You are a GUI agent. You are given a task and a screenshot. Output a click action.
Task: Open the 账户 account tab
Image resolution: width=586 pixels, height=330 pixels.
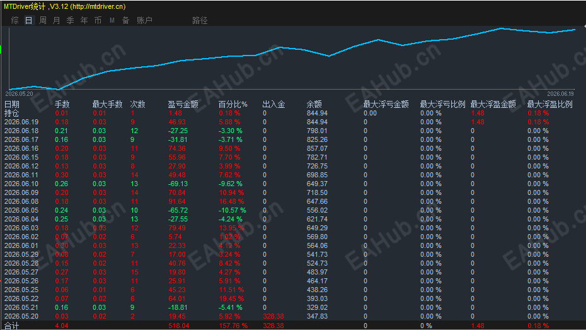[144, 20]
